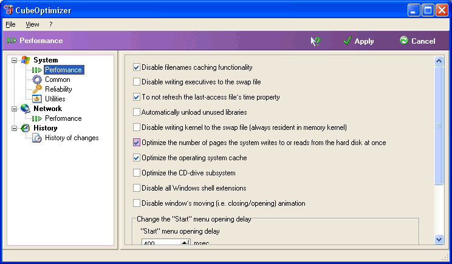452x264 pixels.
Task: Uncheck Disable filenames caching functionality
Action: (x=137, y=67)
